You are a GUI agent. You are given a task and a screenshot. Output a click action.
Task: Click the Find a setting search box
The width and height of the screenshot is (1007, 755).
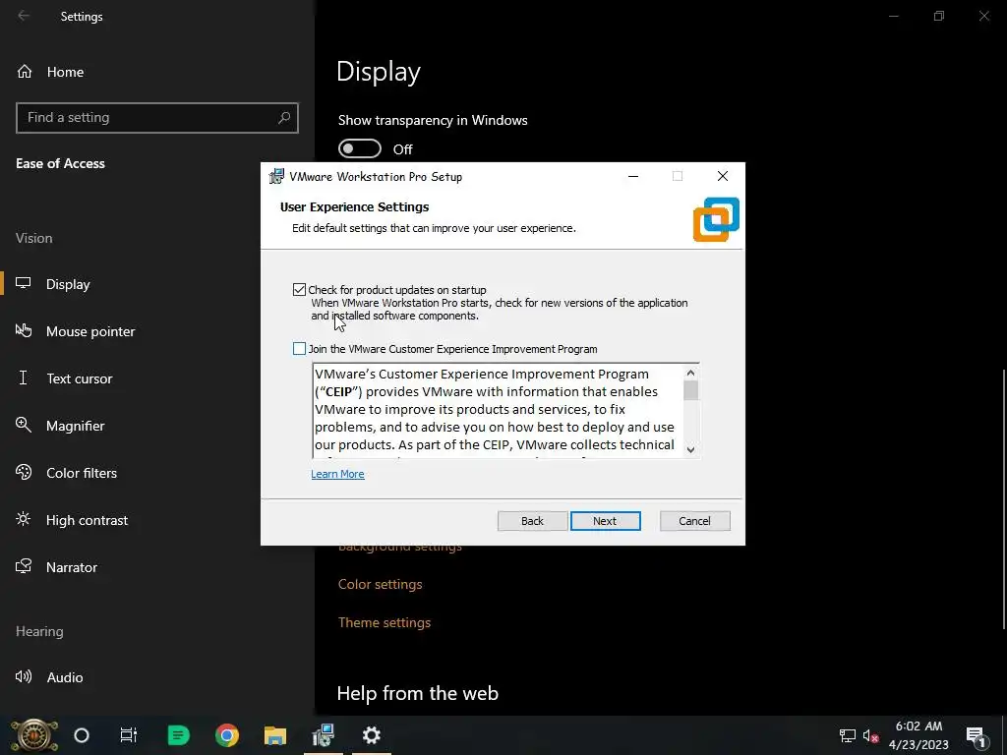tap(157, 118)
